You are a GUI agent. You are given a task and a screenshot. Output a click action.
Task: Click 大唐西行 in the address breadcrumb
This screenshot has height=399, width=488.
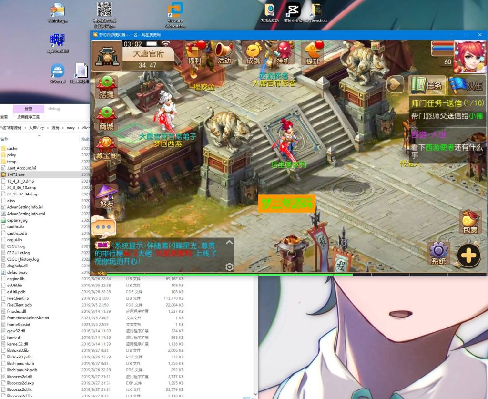tap(36, 128)
